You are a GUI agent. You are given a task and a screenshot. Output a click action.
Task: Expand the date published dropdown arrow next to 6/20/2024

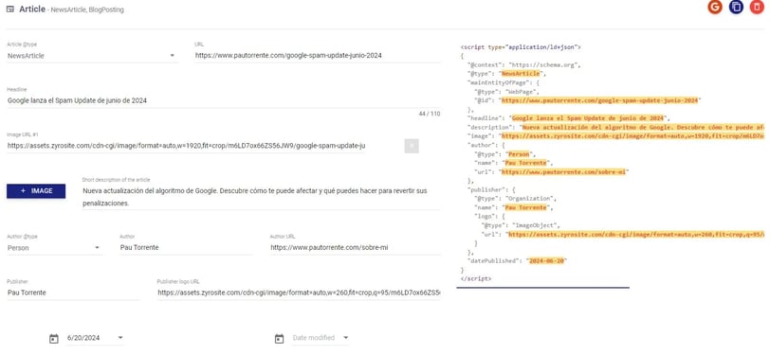(120, 337)
